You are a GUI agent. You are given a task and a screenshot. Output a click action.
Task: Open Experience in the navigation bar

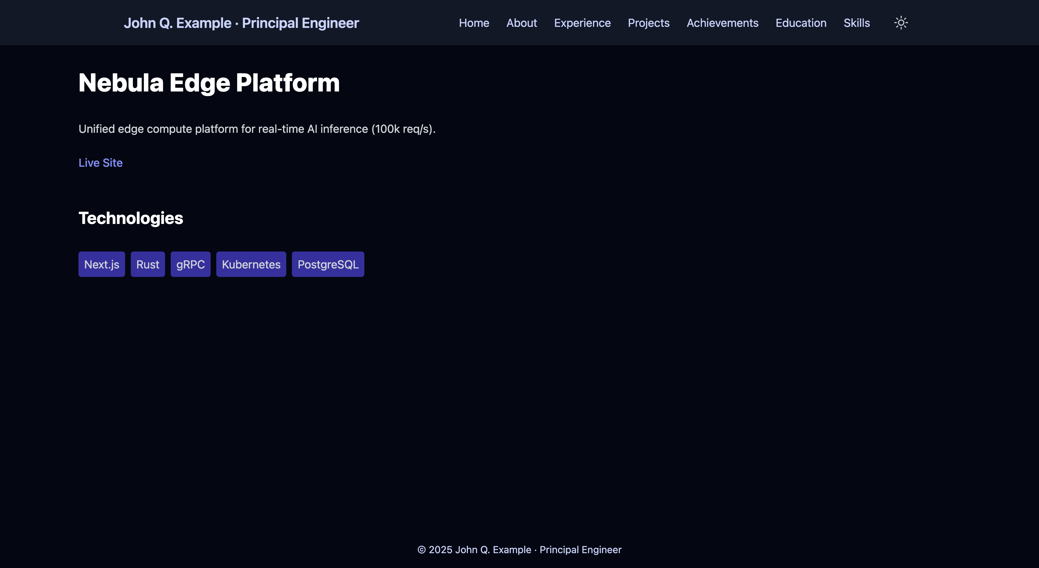(582, 23)
